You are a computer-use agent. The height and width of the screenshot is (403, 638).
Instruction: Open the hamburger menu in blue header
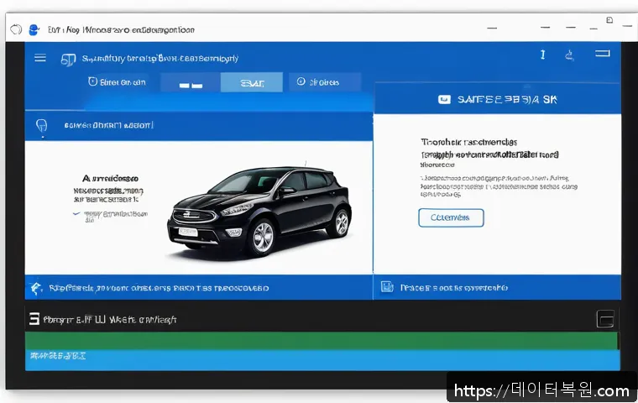pos(40,58)
